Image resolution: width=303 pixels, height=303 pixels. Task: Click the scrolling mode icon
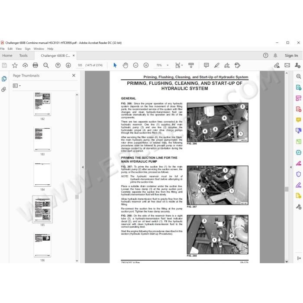191,65
